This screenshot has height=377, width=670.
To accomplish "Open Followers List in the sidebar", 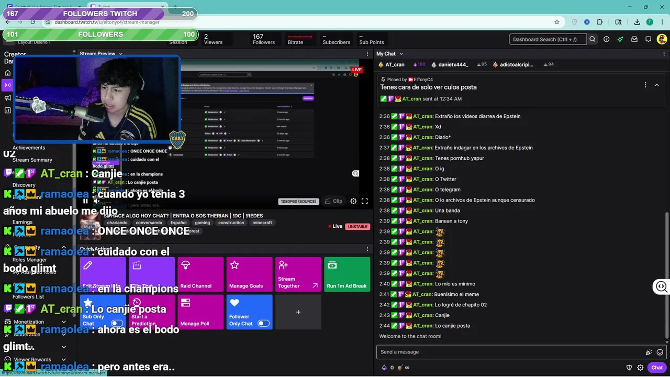I will pos(28,297).
